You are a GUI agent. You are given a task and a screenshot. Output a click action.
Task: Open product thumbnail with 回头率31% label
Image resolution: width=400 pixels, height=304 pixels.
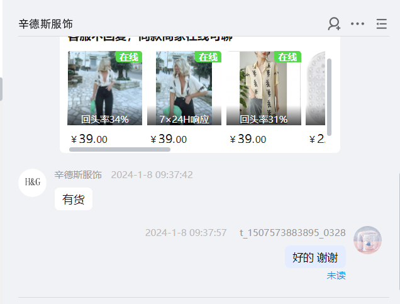point(264,88)
